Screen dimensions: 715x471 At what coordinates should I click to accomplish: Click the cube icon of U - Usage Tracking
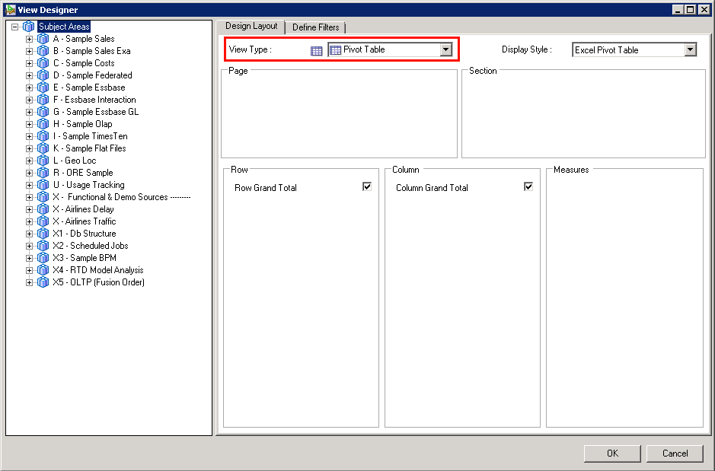point(43,185)
